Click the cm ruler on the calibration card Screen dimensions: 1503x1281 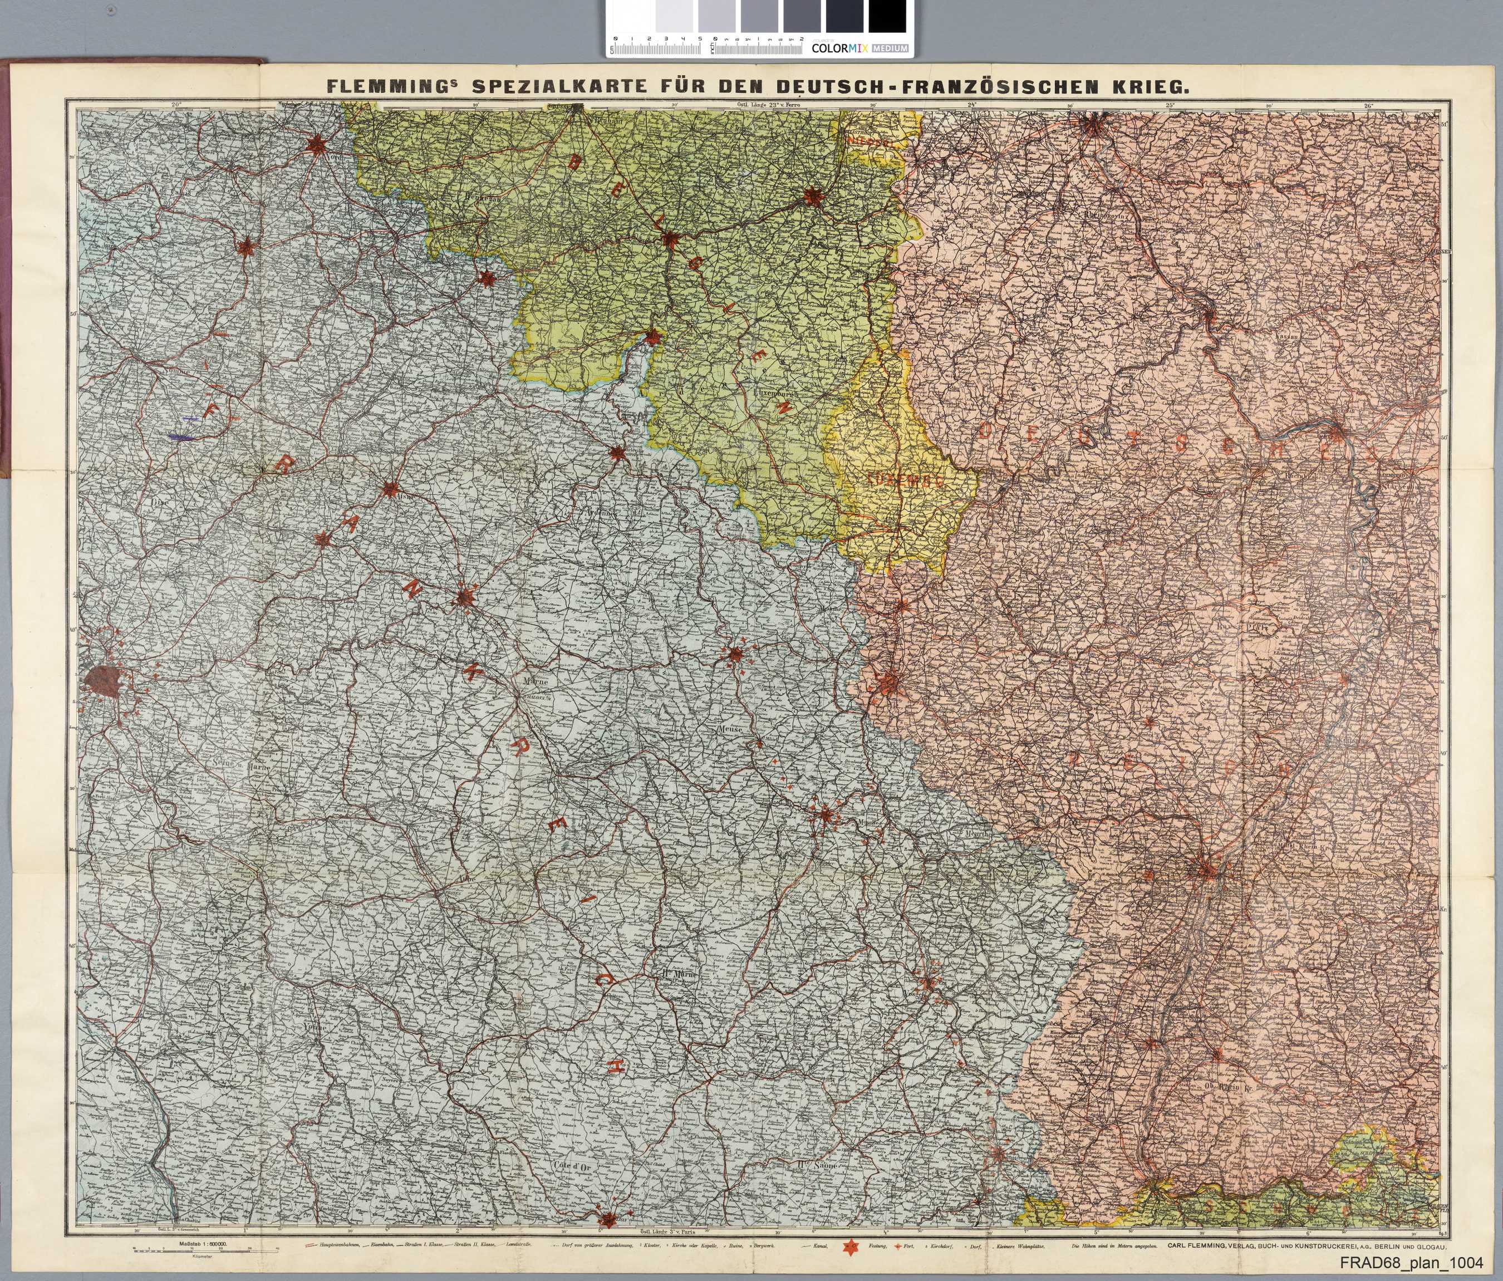656,46
